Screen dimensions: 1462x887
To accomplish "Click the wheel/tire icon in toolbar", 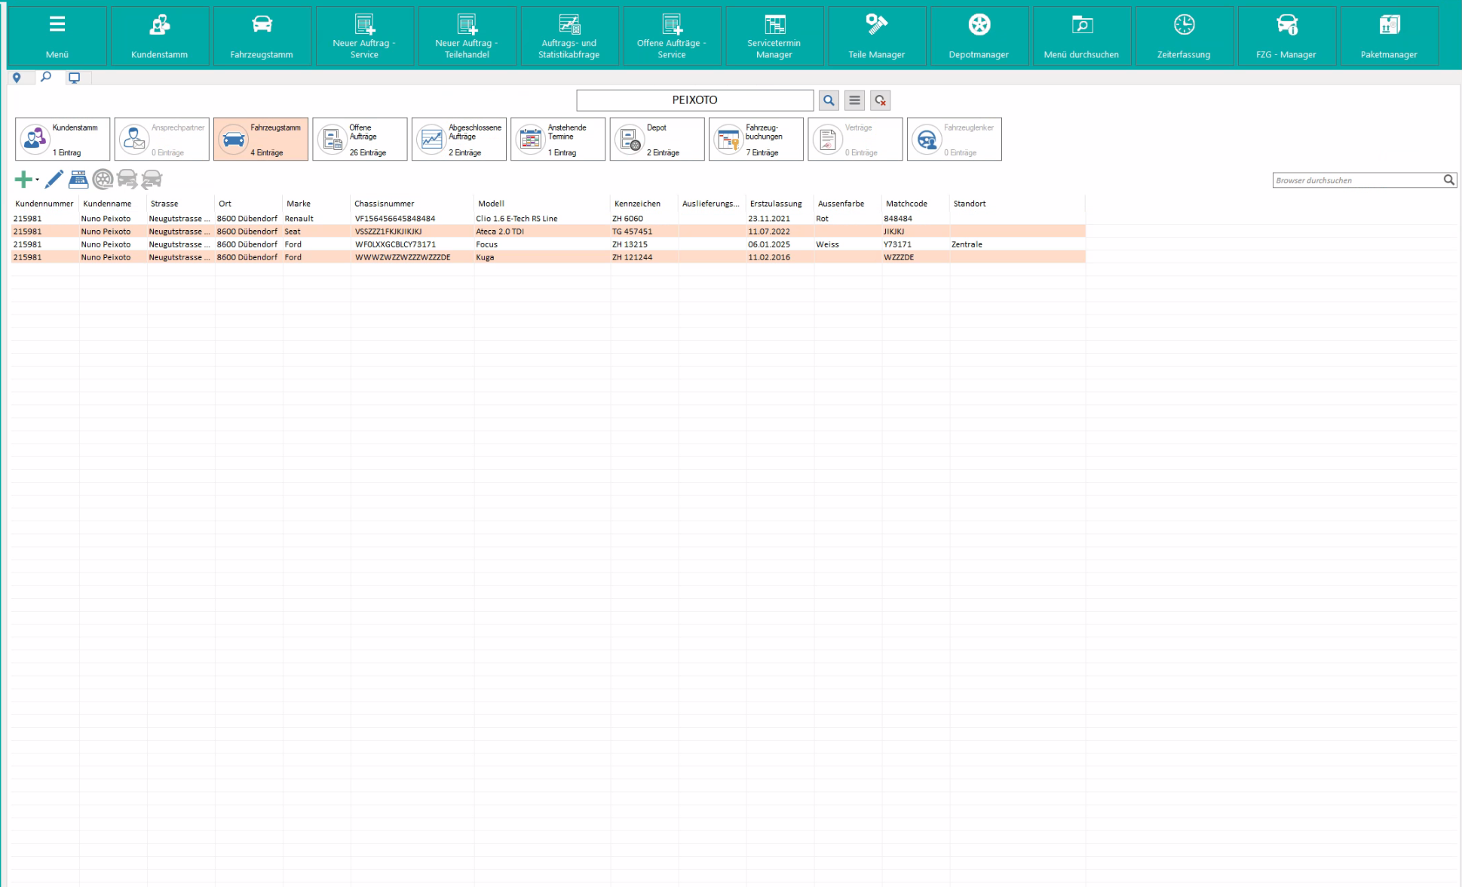I will pyautogui.click(x=103, y=180).
